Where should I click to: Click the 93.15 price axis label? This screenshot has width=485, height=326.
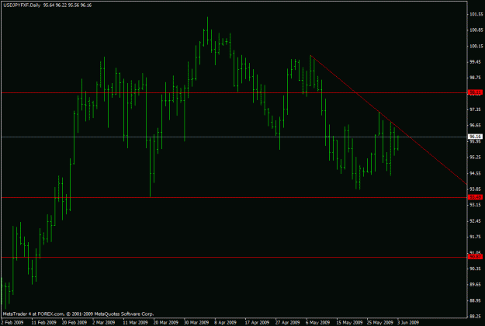coord(476,205)
